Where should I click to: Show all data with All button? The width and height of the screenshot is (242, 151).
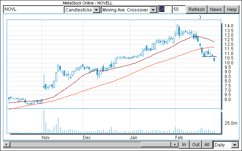tap(207, 145)
